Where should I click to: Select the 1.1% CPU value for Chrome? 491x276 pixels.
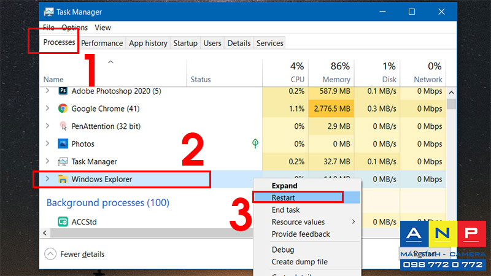click(296, 109)
